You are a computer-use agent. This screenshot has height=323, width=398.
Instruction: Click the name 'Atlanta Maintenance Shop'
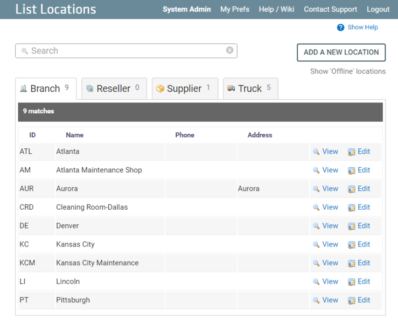click(x=99, y=170)
